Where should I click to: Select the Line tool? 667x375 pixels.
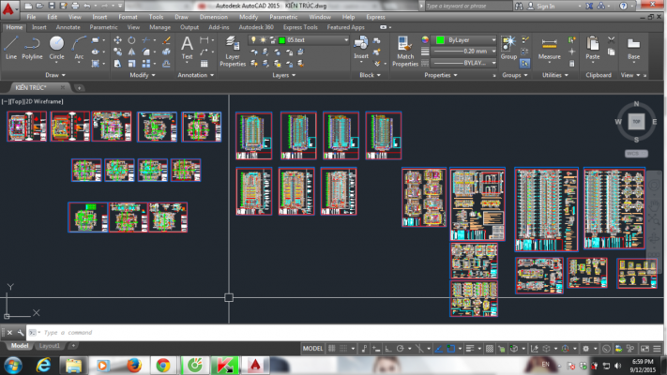(x=11, y=47)
